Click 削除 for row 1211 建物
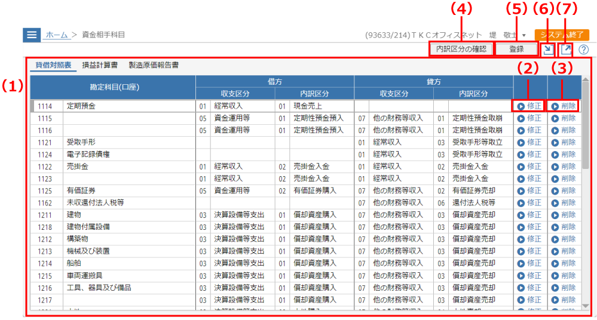597x320 pixels. tap(564, 215)
